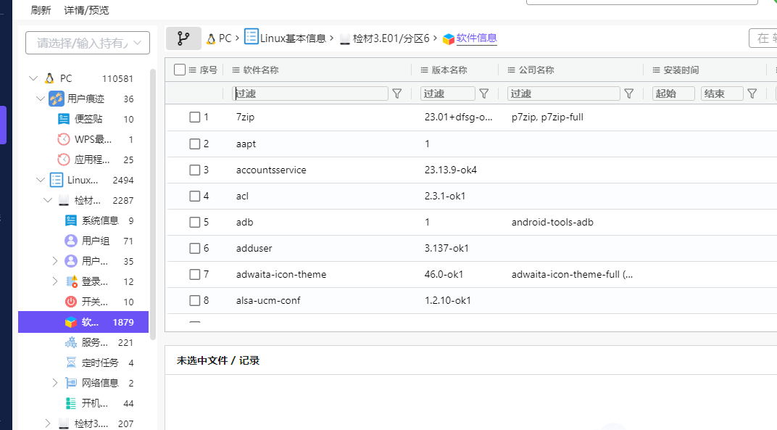Image resolution: width=777 pixels, height=430 pixels.
Task: Click the filter funnel beside company name
Action: coord(629,94)
